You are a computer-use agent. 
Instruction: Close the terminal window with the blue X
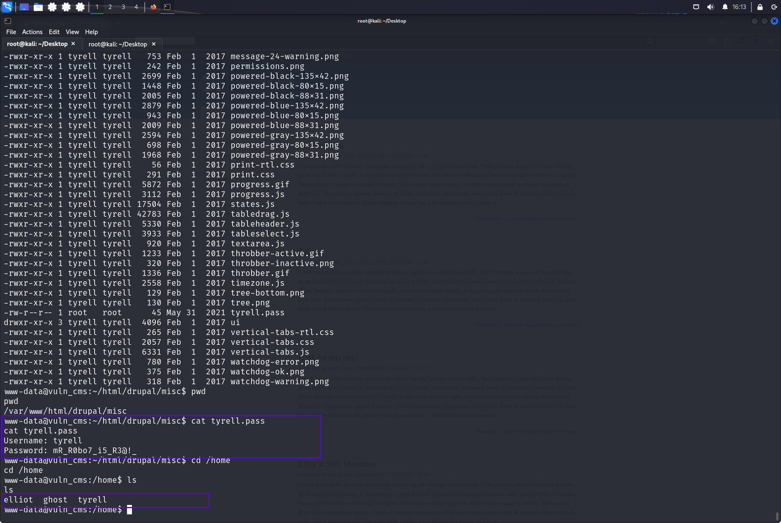[x=774, y=21]
